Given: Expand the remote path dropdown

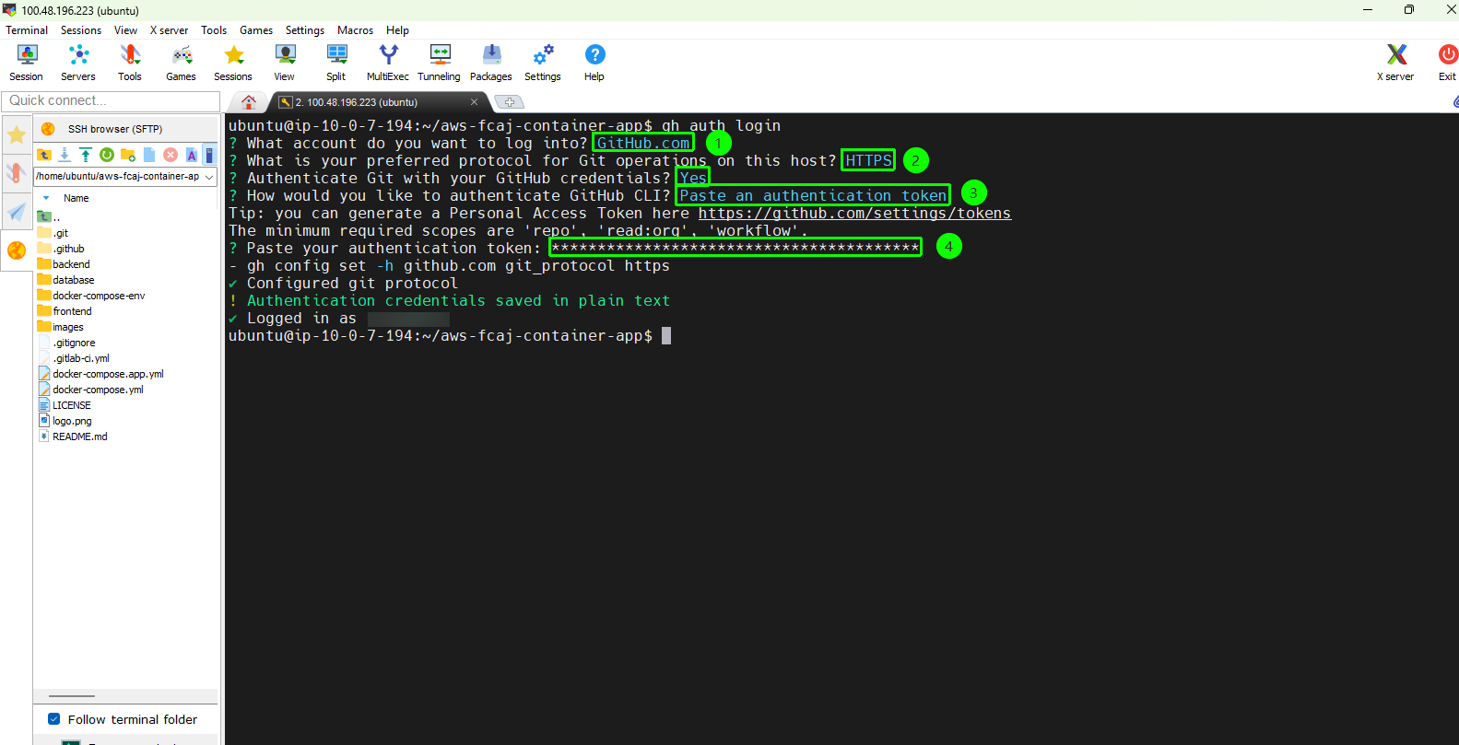Looking at the screenshot, I should 209,177.
